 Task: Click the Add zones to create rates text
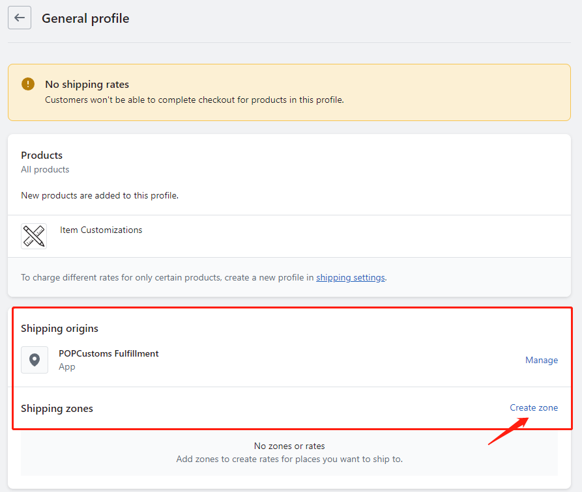pos(289,459)
